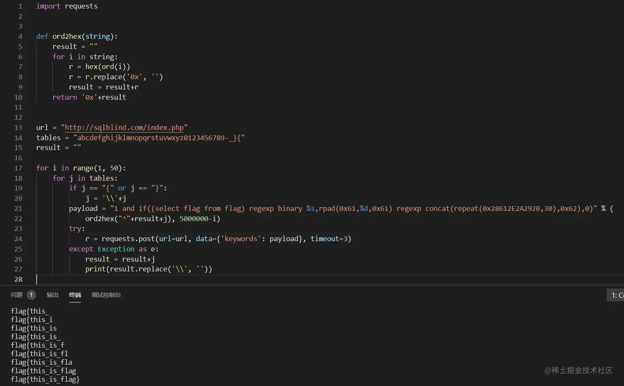Click the 'ord2hex("^"+result+j), 5000000-i)' line
The image size is (624, 386).
[x=153, y=219]
